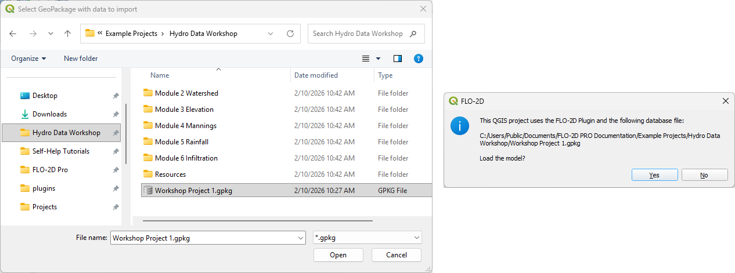Click No in the FLO-2D dialog
Image resolution: width=735 pixels, height=273 pixels.
click(x=704, y=175)
